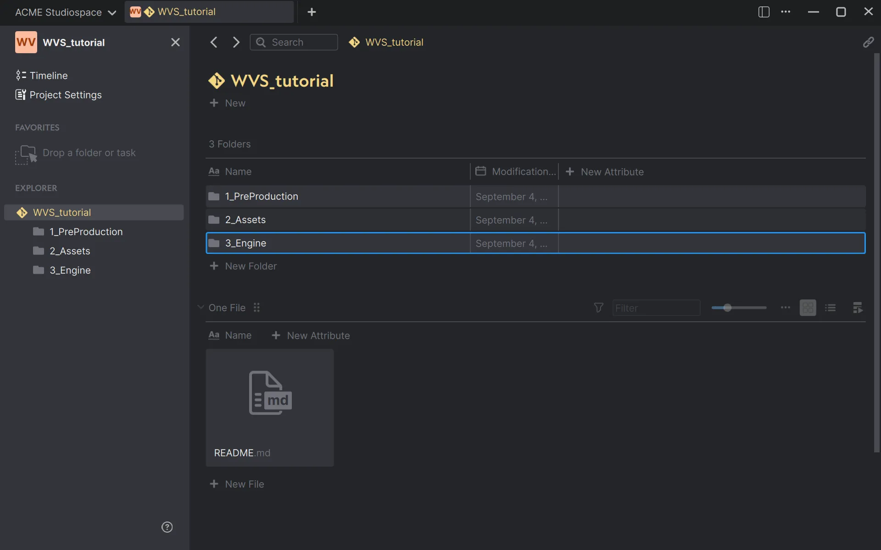881x550 pixels.
Task: Toggle the sidebar panel icon in the titlebar
Action: 763,12
